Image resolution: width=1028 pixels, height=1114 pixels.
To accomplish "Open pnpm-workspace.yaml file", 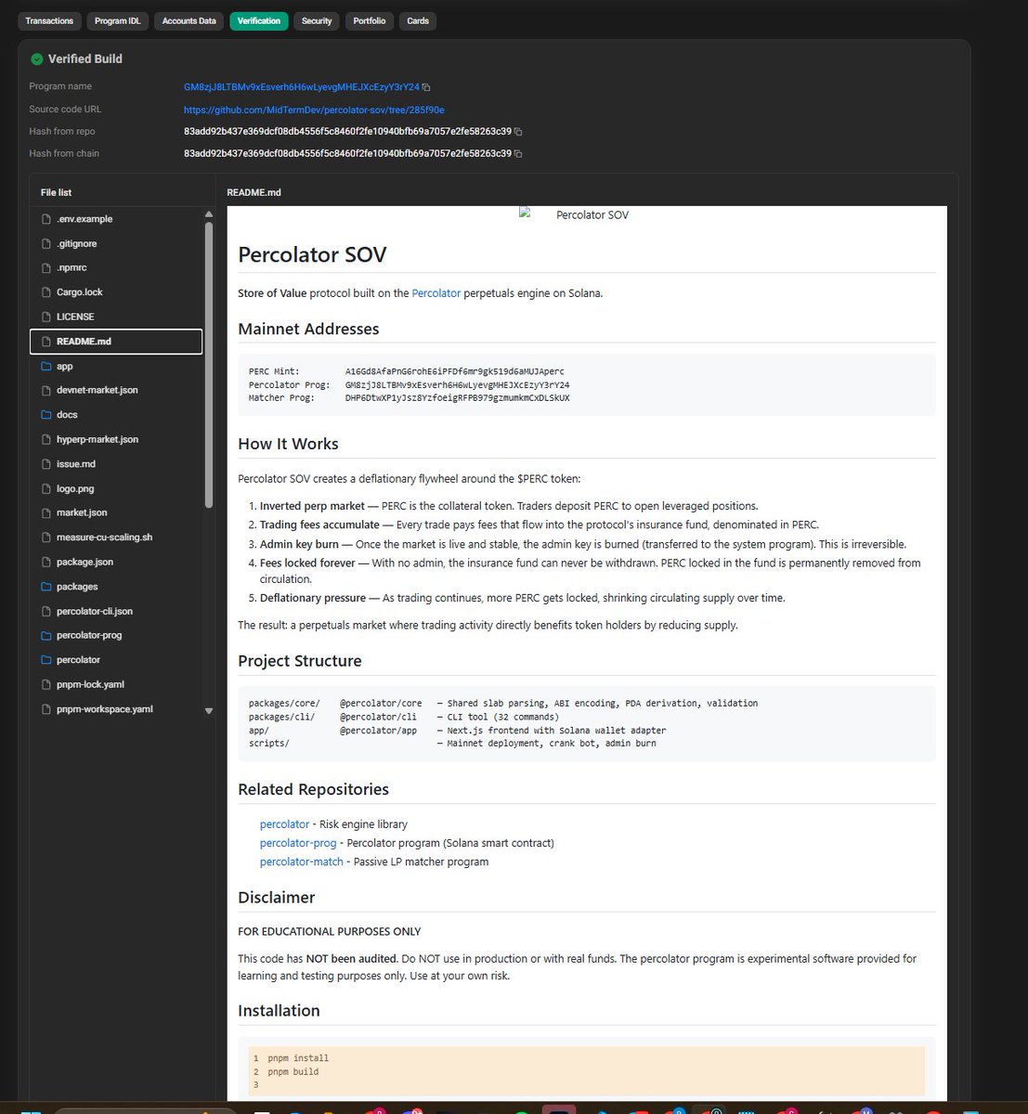I will click(x=104, y=709).
